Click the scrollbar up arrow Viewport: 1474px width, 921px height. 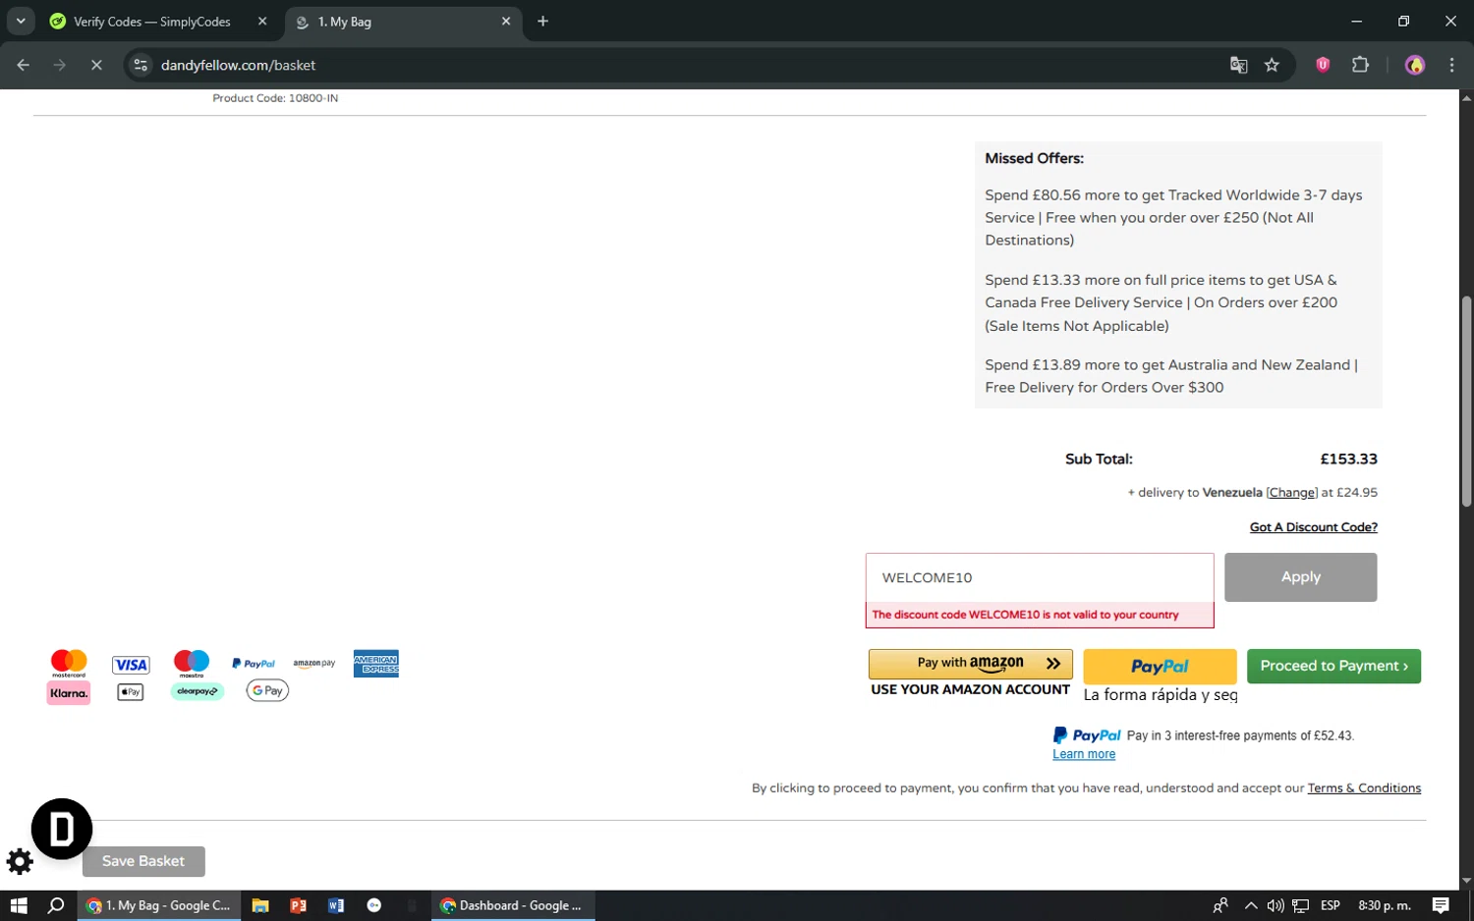coord(1466,98)
